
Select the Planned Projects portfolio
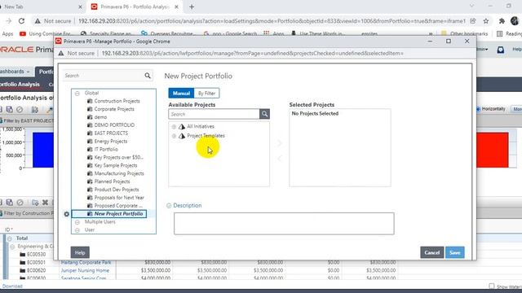[112, 181]
